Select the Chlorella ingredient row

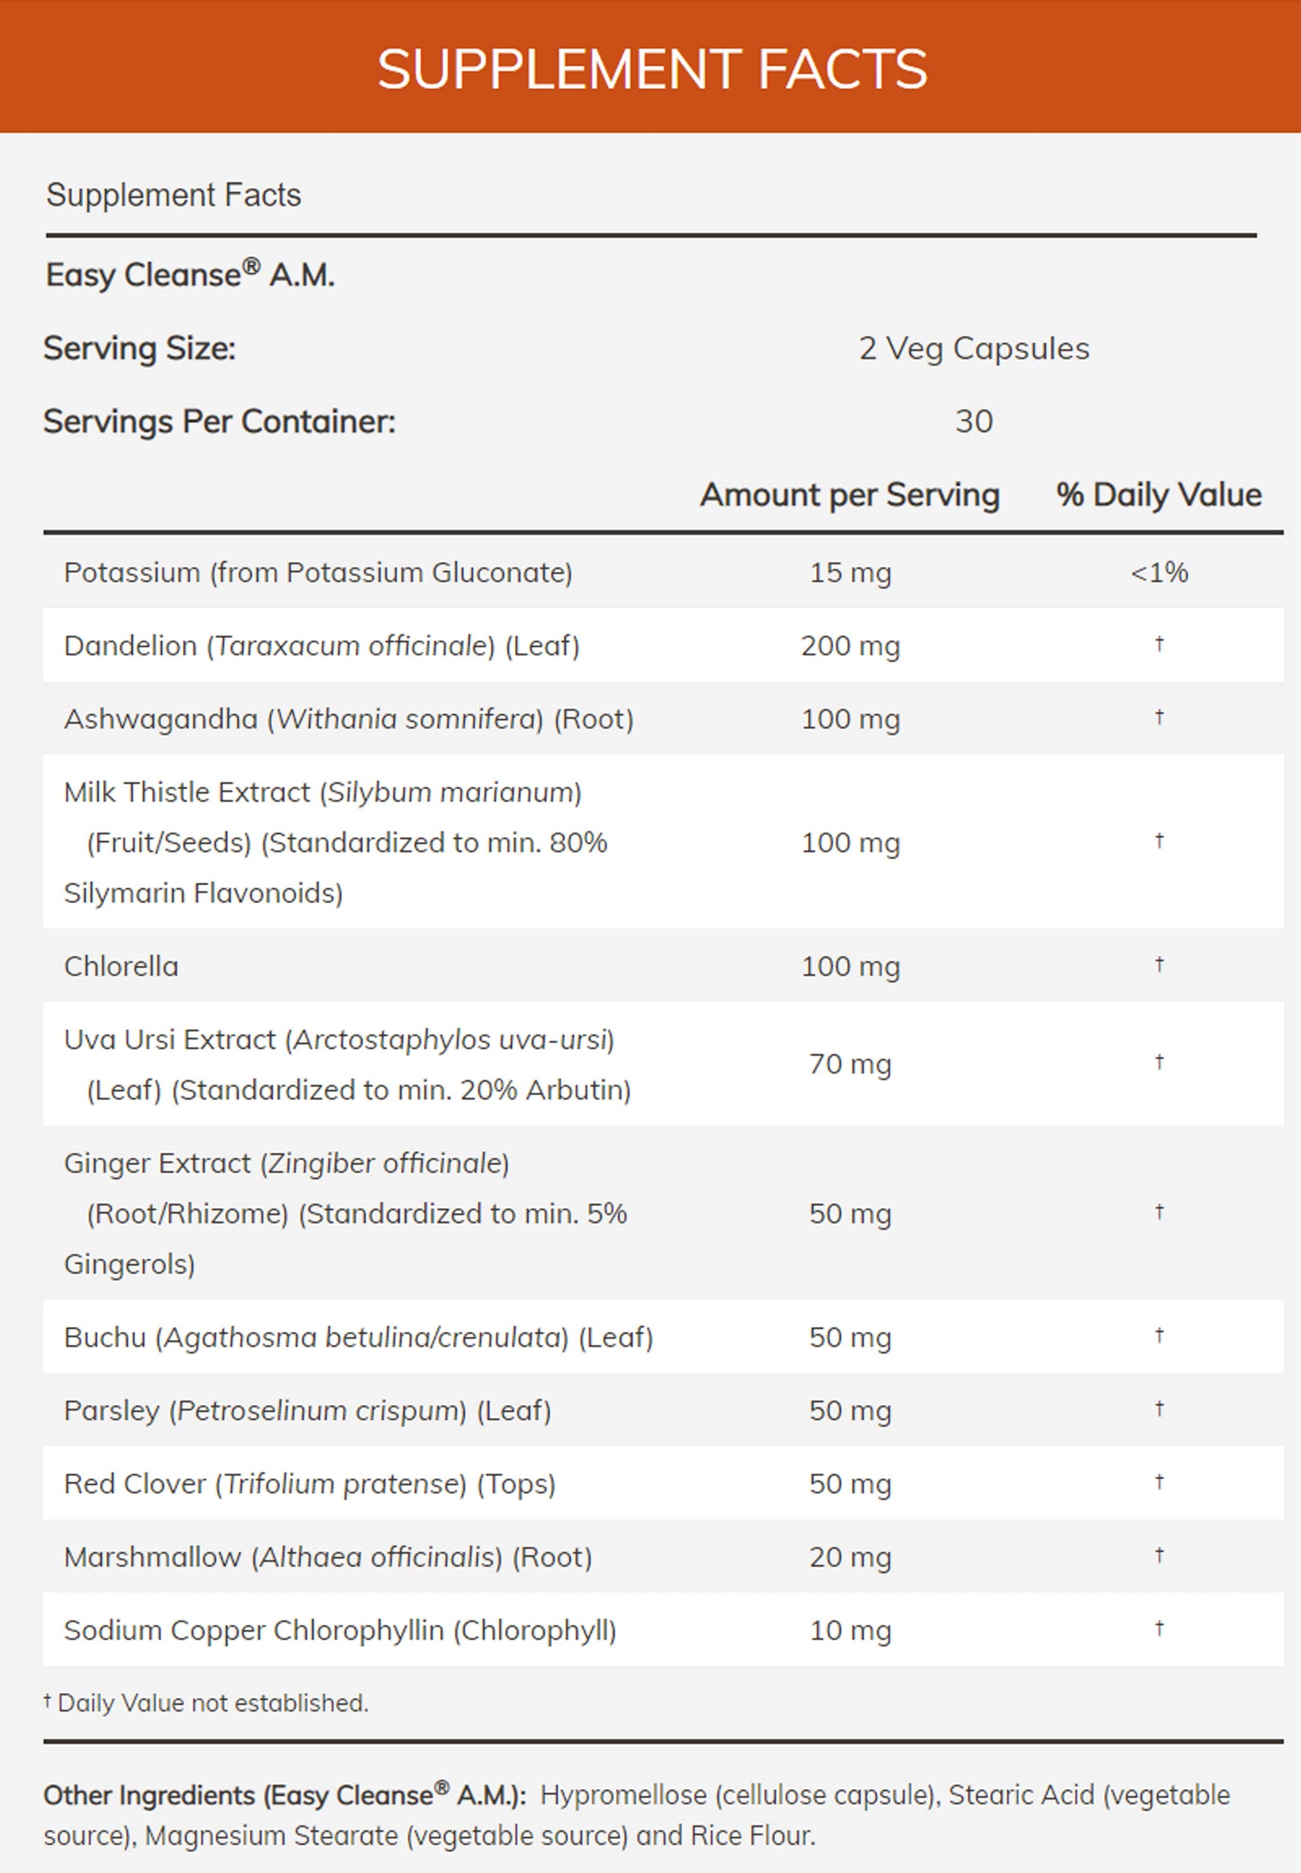pos(121,967)
